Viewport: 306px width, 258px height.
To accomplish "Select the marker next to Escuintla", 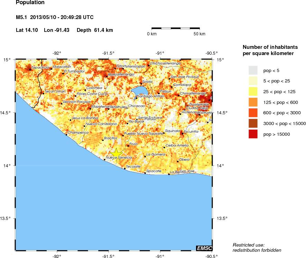I will 182,134.
